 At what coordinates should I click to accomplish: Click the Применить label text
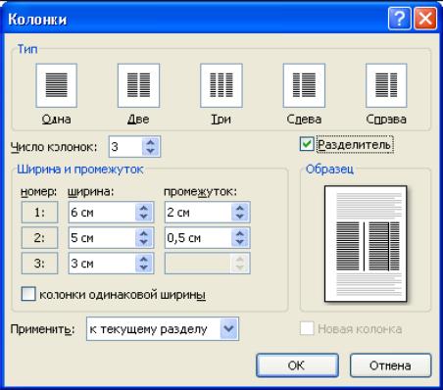(42, 329)
